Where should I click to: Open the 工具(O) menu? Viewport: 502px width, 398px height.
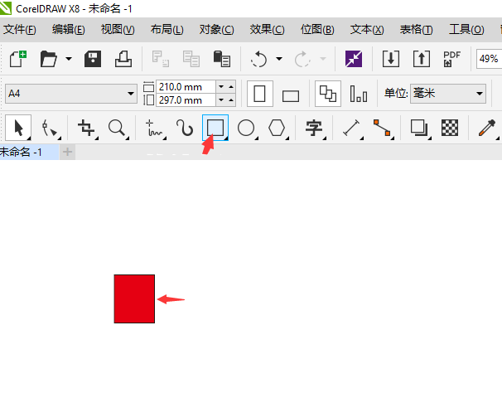click(466, 30)
